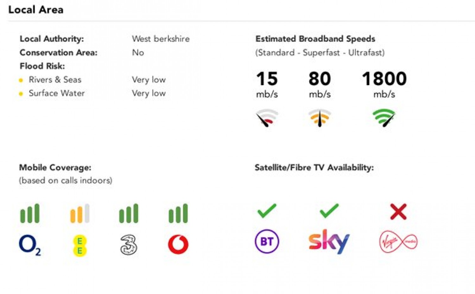This screenshot has width=475, height=294.
Task: Click the signal bars above Vodafone
Action: click(x=178, y=213)
